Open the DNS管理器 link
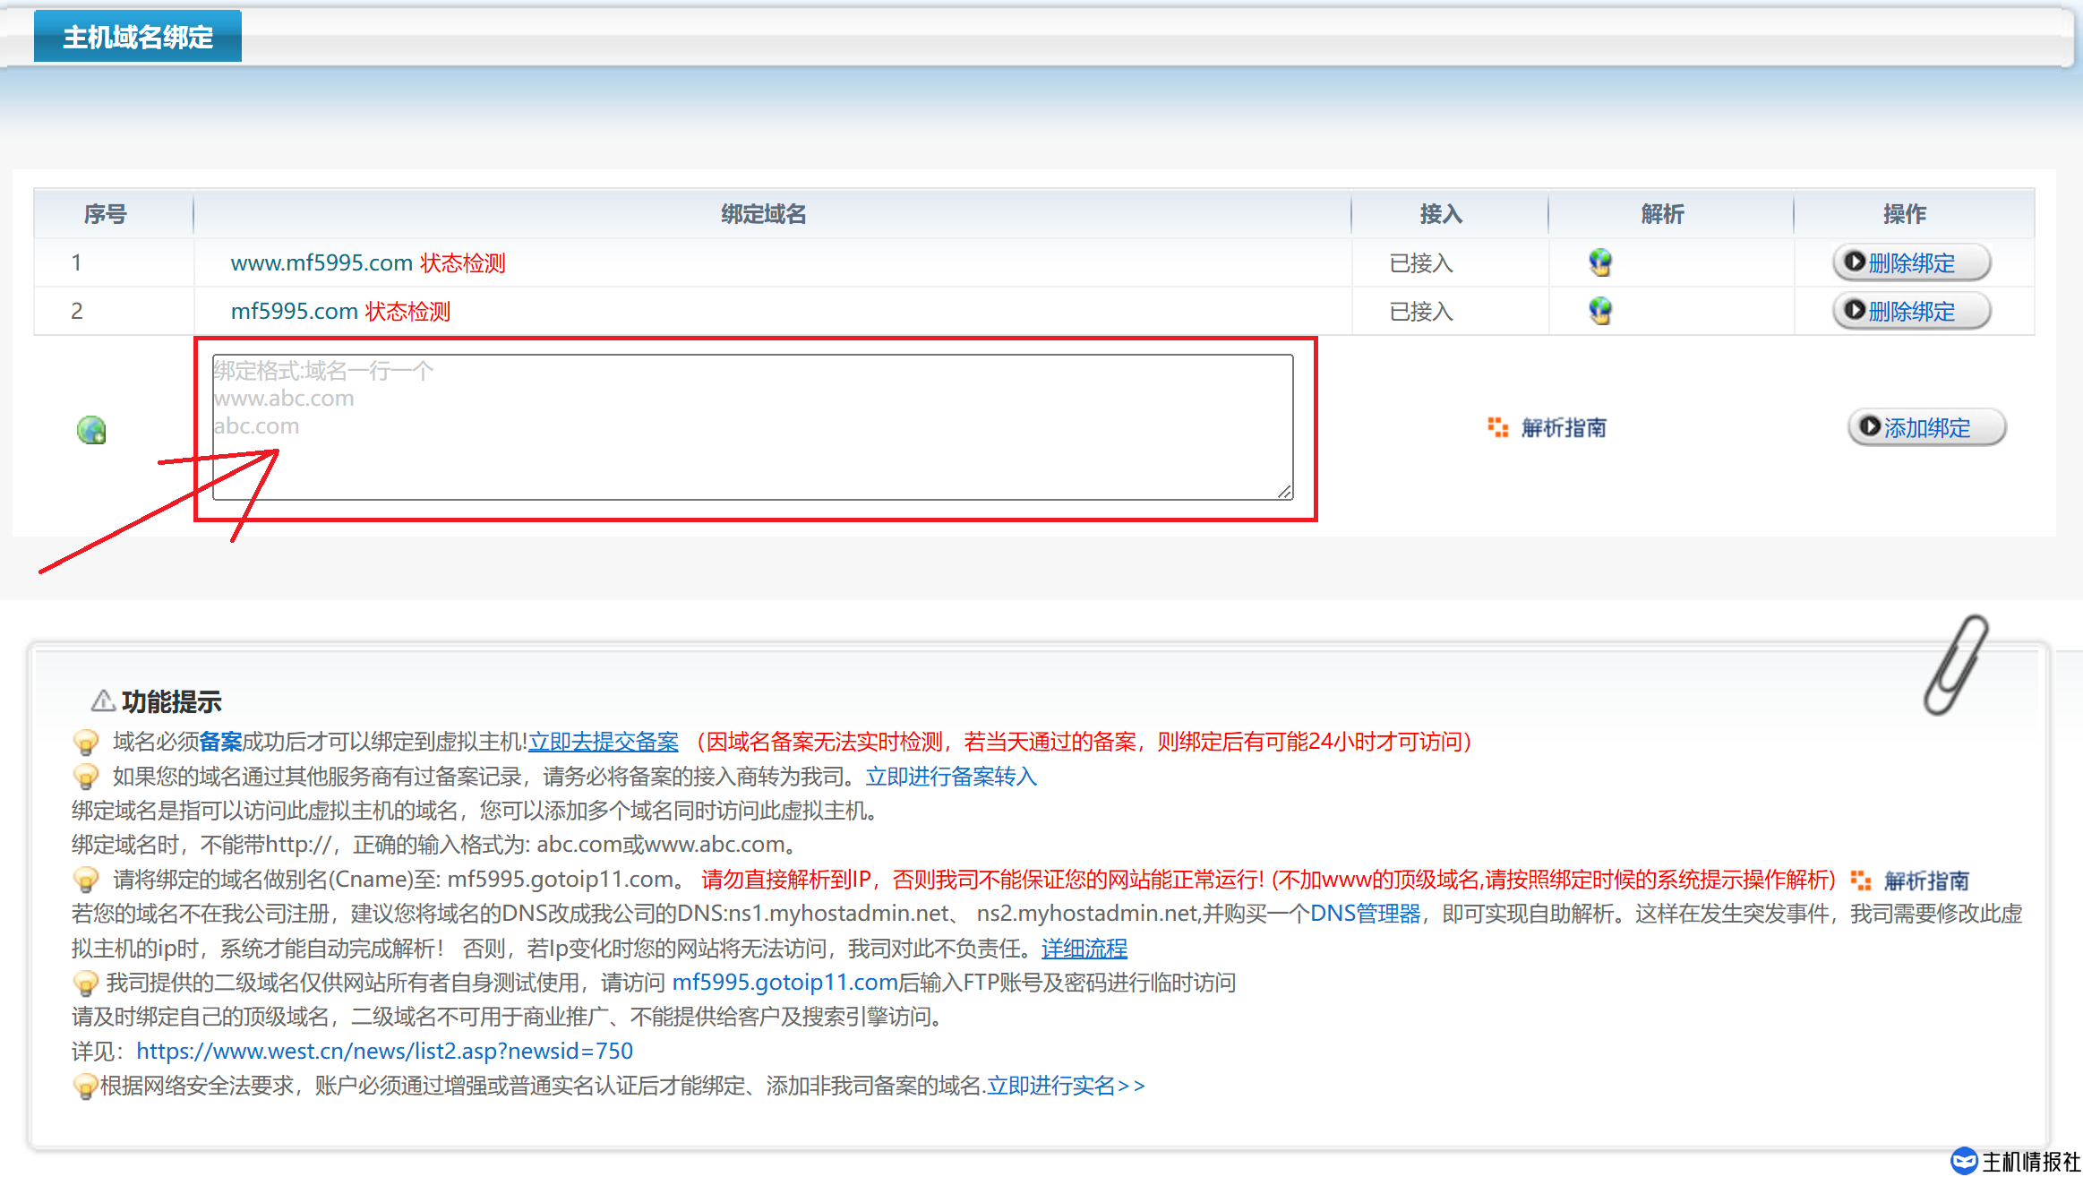The image size is (2083, 1177). point(1365,914)
